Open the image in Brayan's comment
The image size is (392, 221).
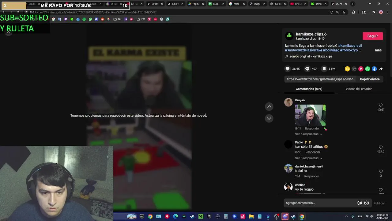point(310,115)
